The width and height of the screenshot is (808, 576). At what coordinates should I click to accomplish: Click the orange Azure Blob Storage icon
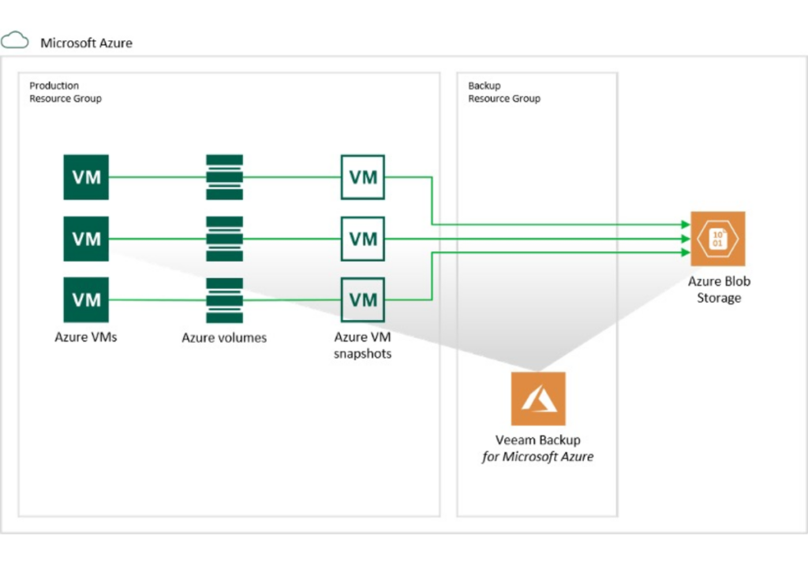point(718,239)
